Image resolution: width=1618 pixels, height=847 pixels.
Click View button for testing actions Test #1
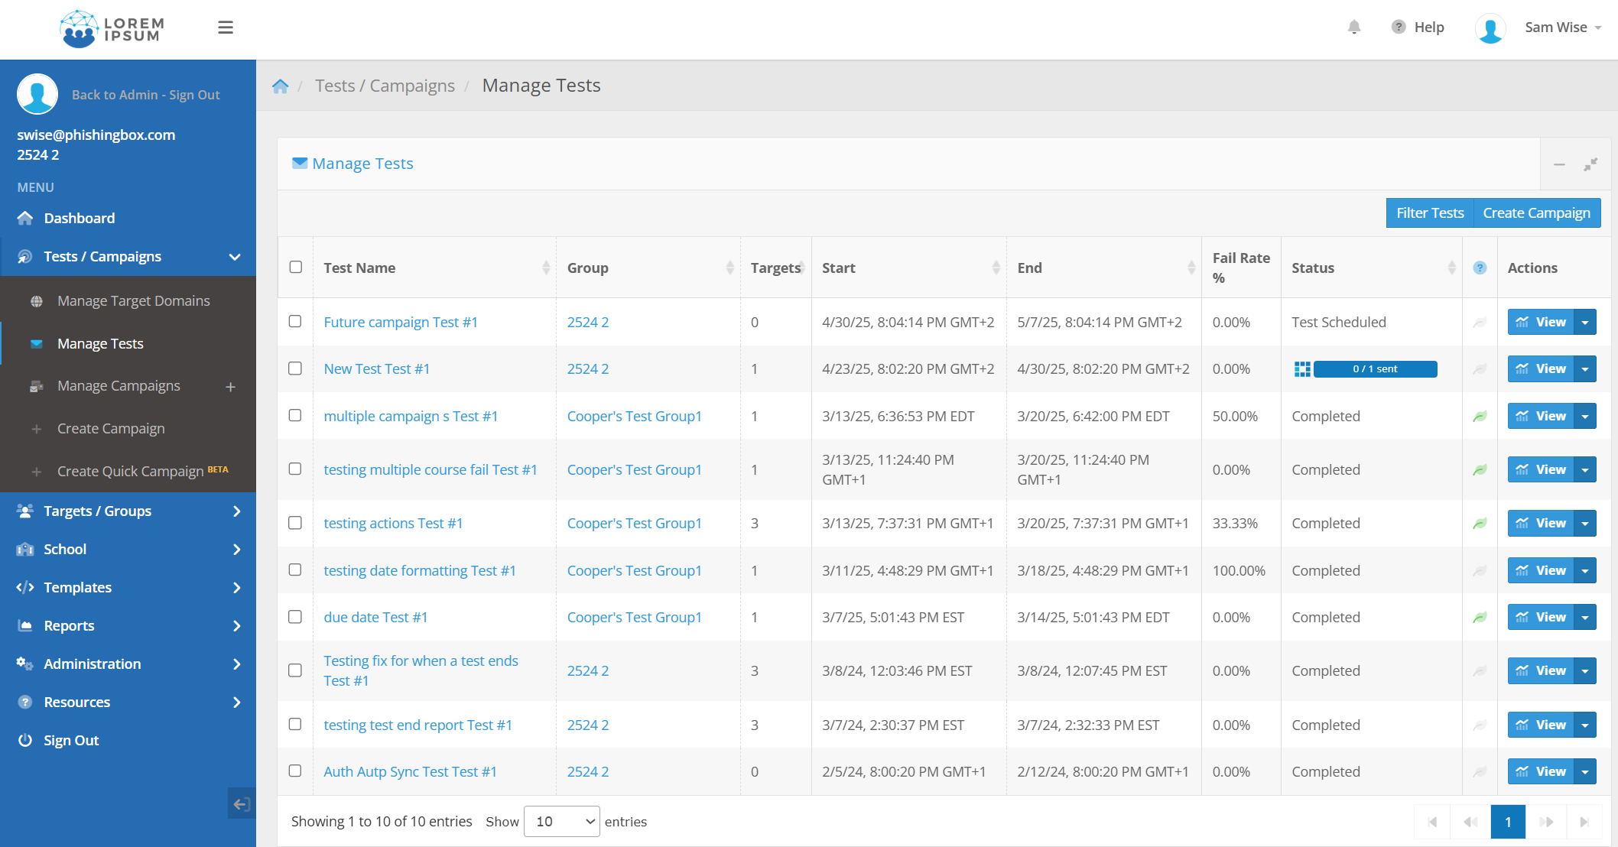pos(1541,524)
